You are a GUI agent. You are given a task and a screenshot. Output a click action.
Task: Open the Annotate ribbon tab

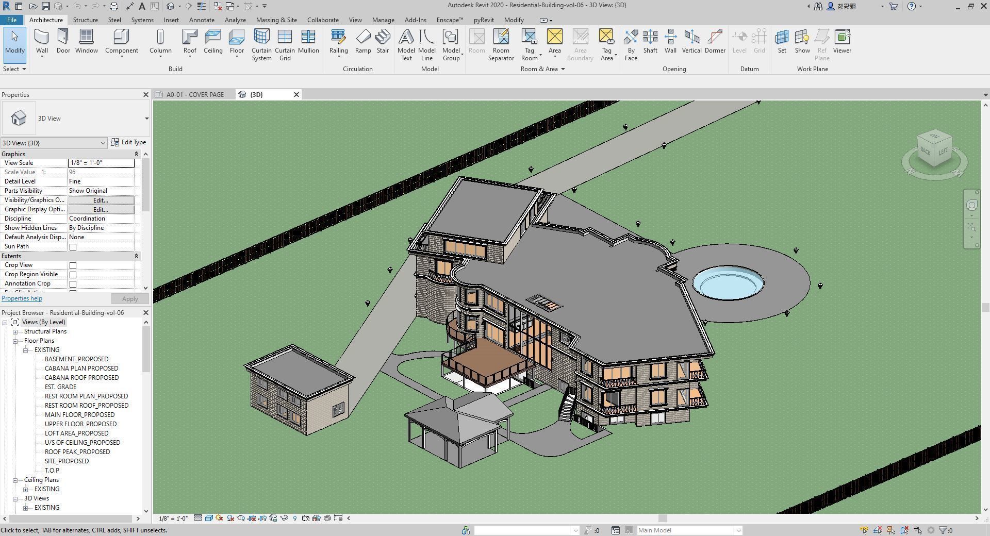(202, 20)
